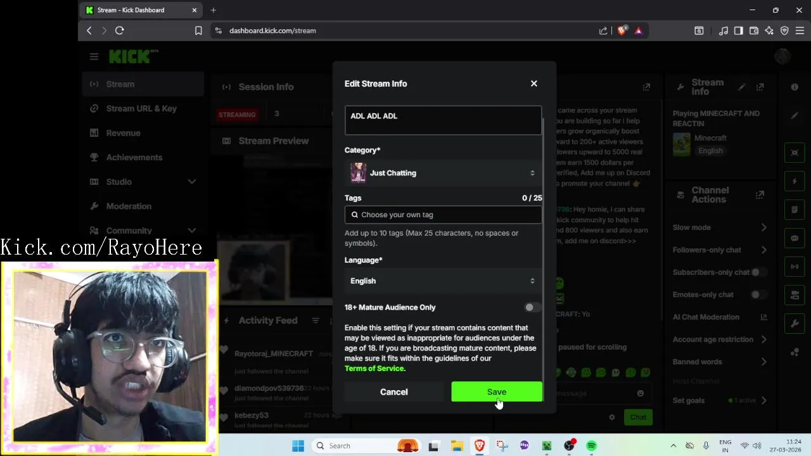This screenshot has height=456, width=811.
Task: Click the pencil icon in right rail
Action: click(795, 116)
